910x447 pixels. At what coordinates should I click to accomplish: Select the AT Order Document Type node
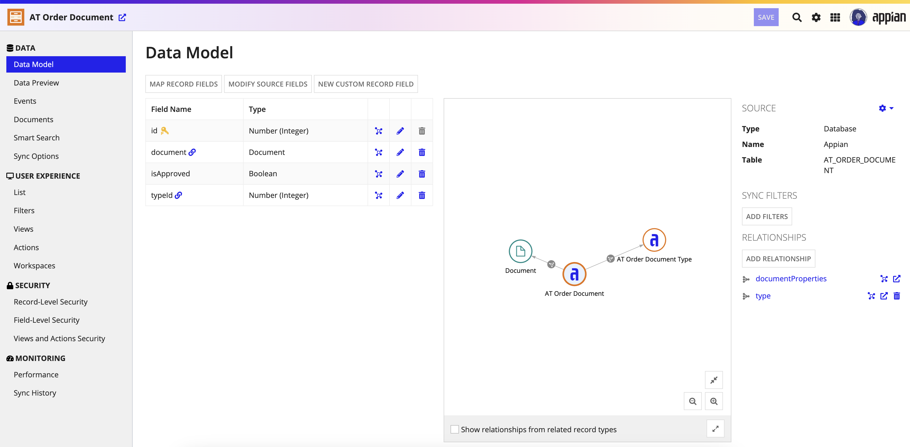pyautogui.click(x=654, y=240)
